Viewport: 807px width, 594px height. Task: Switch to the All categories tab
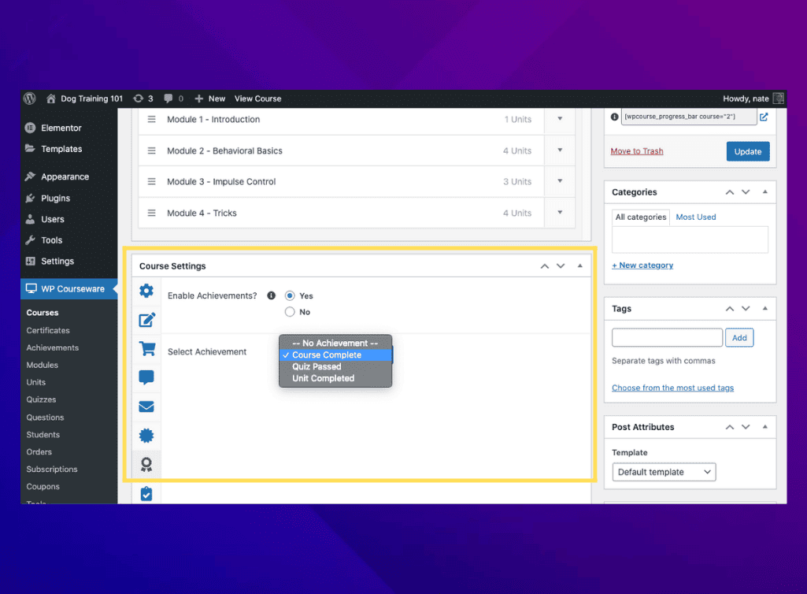641,217
